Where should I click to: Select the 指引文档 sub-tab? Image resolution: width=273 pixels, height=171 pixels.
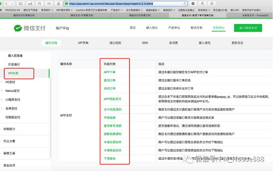click(x=51, y=43)
